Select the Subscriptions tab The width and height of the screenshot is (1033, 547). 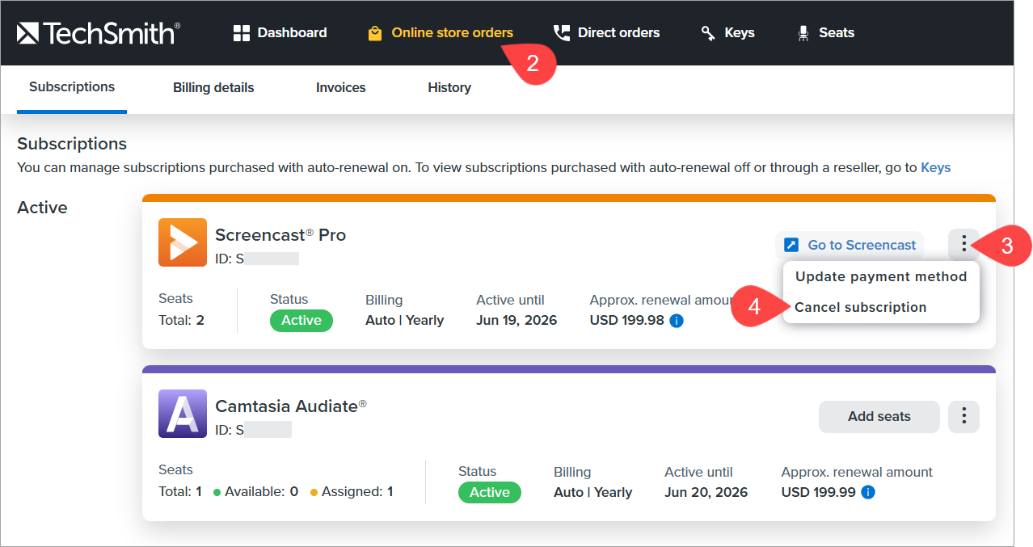pos(72,87)
